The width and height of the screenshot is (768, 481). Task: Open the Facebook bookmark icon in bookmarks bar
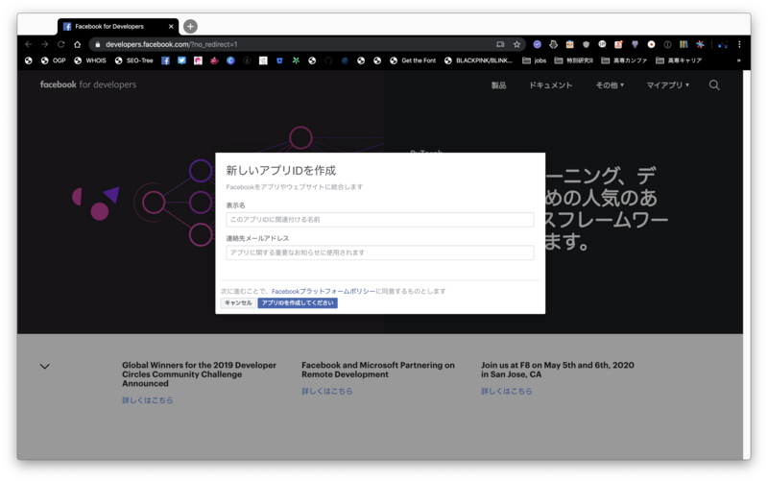tap(165, 60)
